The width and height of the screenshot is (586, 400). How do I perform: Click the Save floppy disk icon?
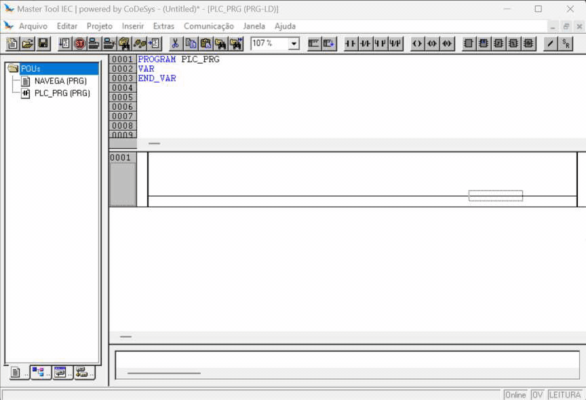[43, 43]
